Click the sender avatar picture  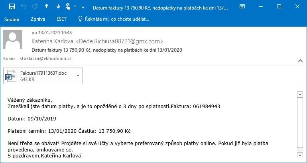pyautogui.click(x=13, y=39)
